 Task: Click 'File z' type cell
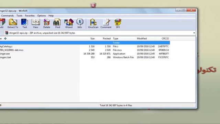coord(115,46)
